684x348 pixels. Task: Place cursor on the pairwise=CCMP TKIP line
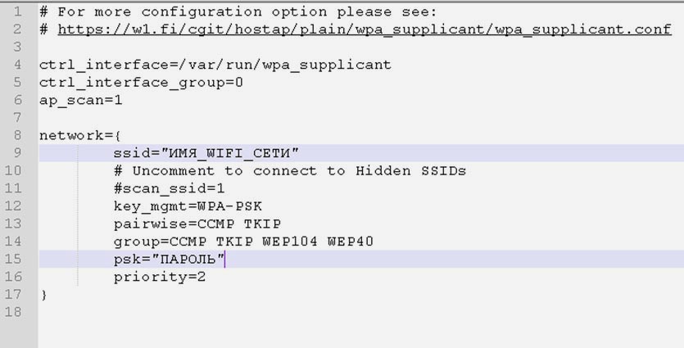(197, 224)
